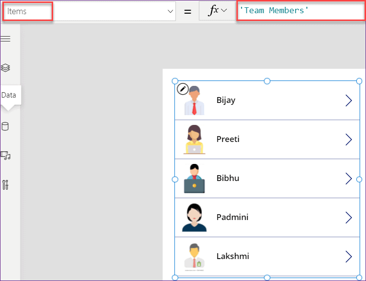The width and height of the screenshot is (366, 281).
Task: Select Bijay's avatar image
Action: pyautogui.click(x=194, y=100)
